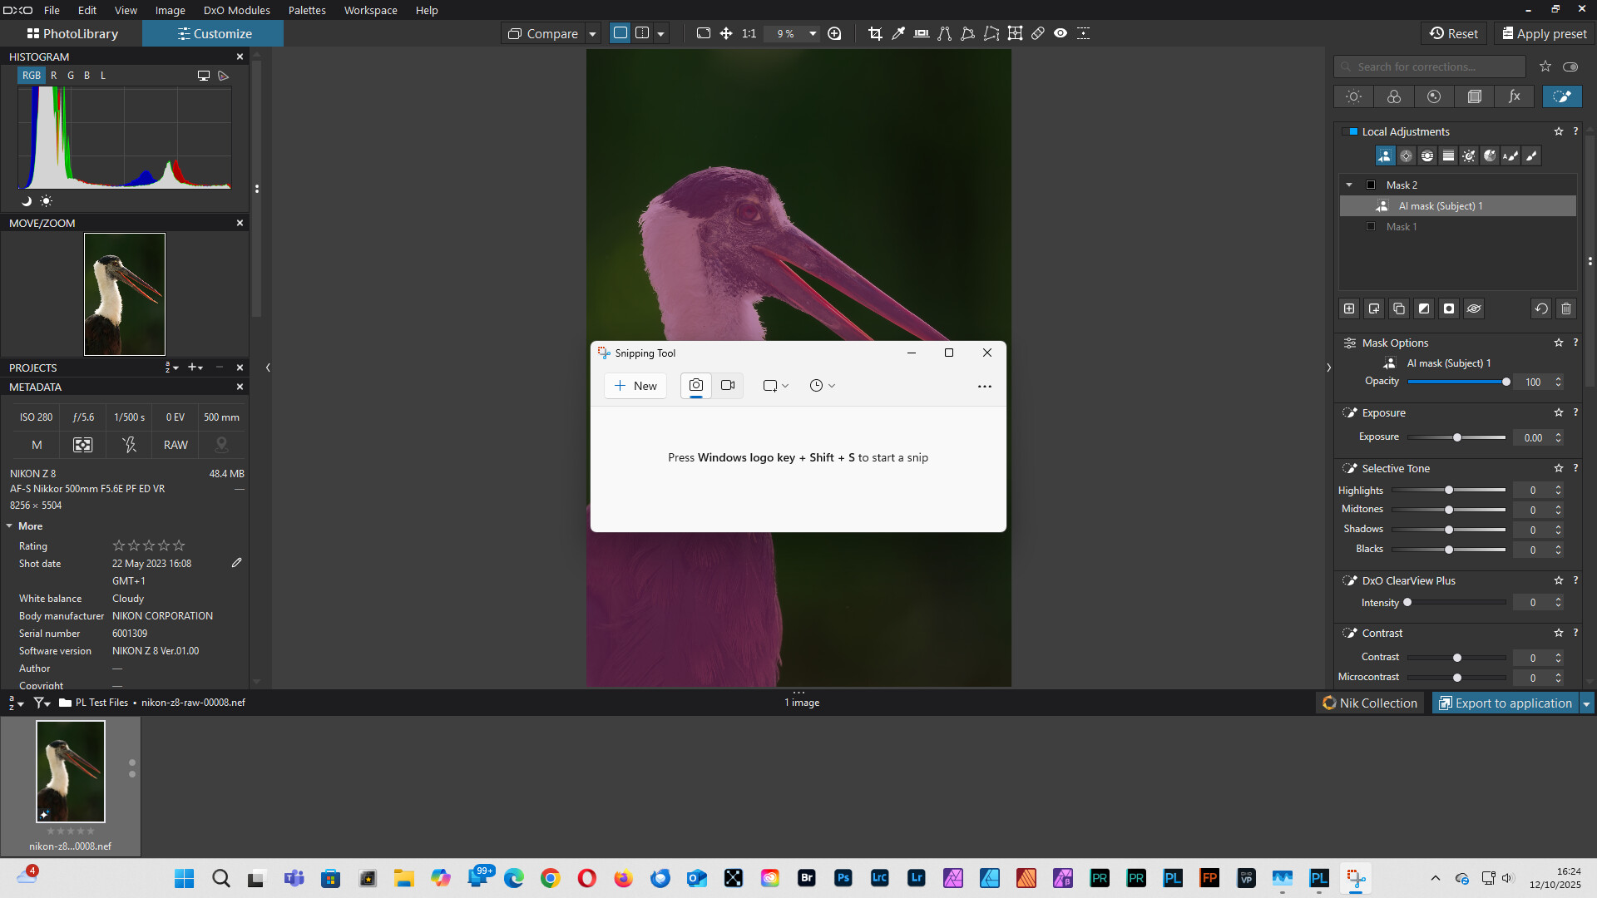Enable the Mask 1 checkbox
This screenshot has height=898, width=1597.
pyautogui.click(x=1371, y=226)
